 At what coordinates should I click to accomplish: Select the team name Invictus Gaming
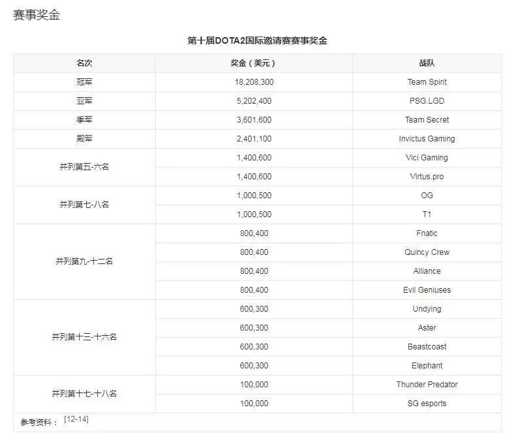pos(427,139)
